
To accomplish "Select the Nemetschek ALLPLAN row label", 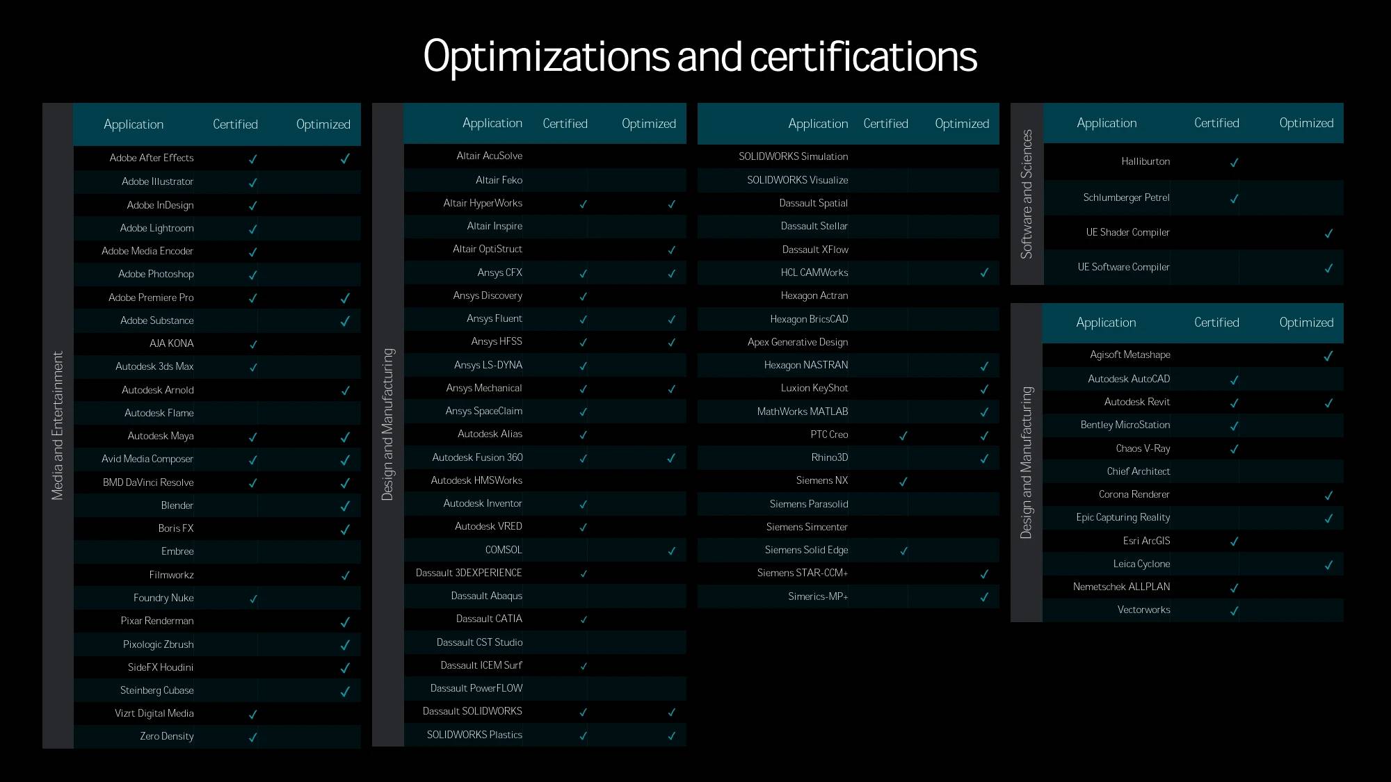I will coord(1121,587).
